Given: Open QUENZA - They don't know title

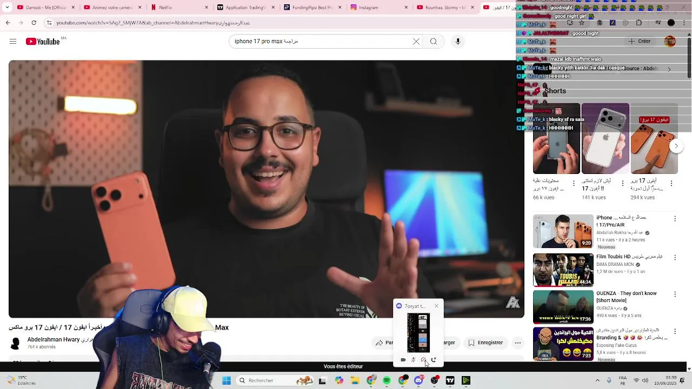Looking at the screenshot, I should [627, 297].
